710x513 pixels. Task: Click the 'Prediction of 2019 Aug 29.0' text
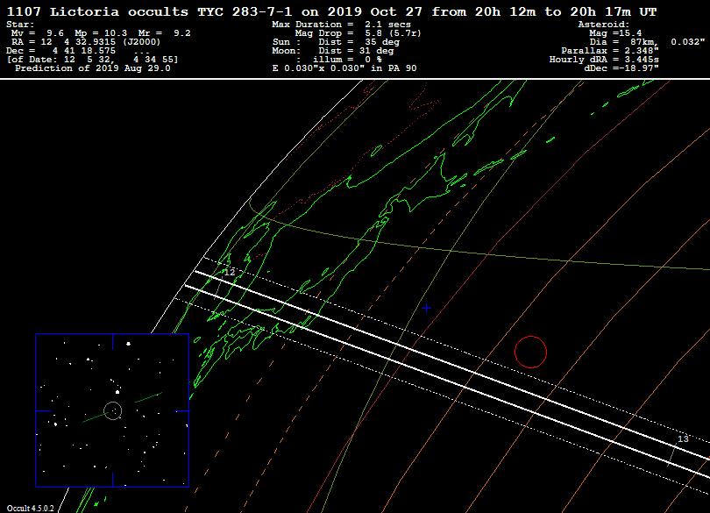point(93,68)
